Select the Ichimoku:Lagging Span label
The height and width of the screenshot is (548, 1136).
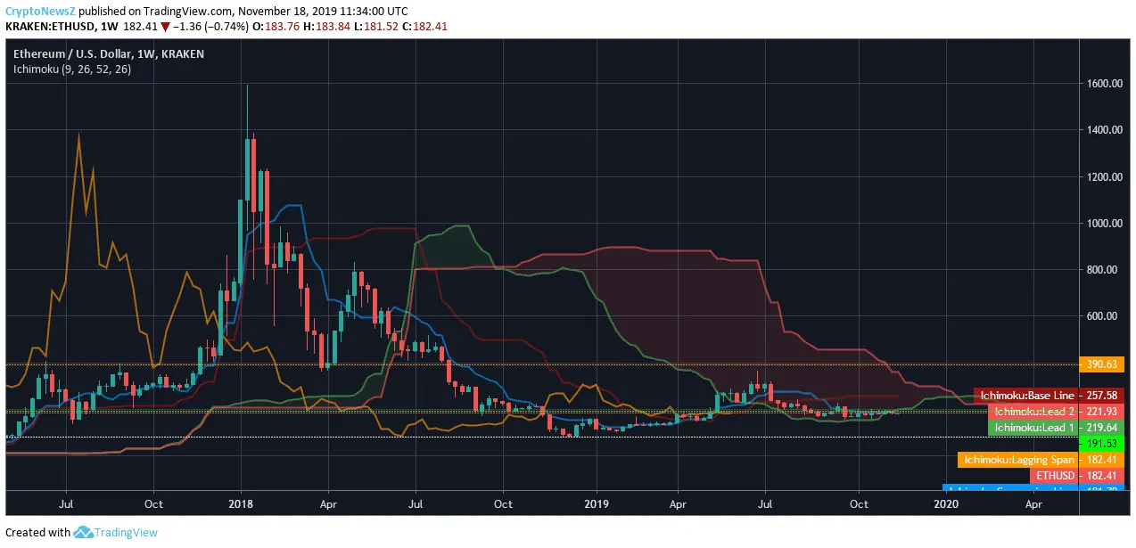tap(1017, 460)
